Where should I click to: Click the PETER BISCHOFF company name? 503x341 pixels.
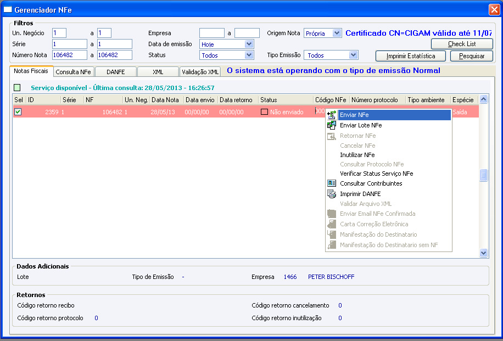pos(331,277)
